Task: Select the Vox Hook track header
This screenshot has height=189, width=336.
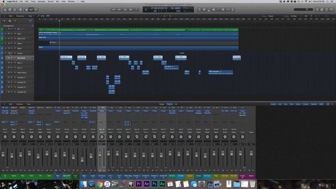Action: tap(19, 58)
